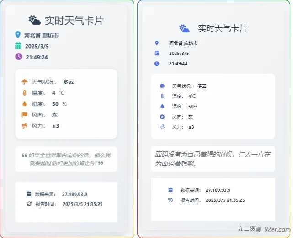
Task: Click the blue rain cloud weather icon
Action: (162, 86)
